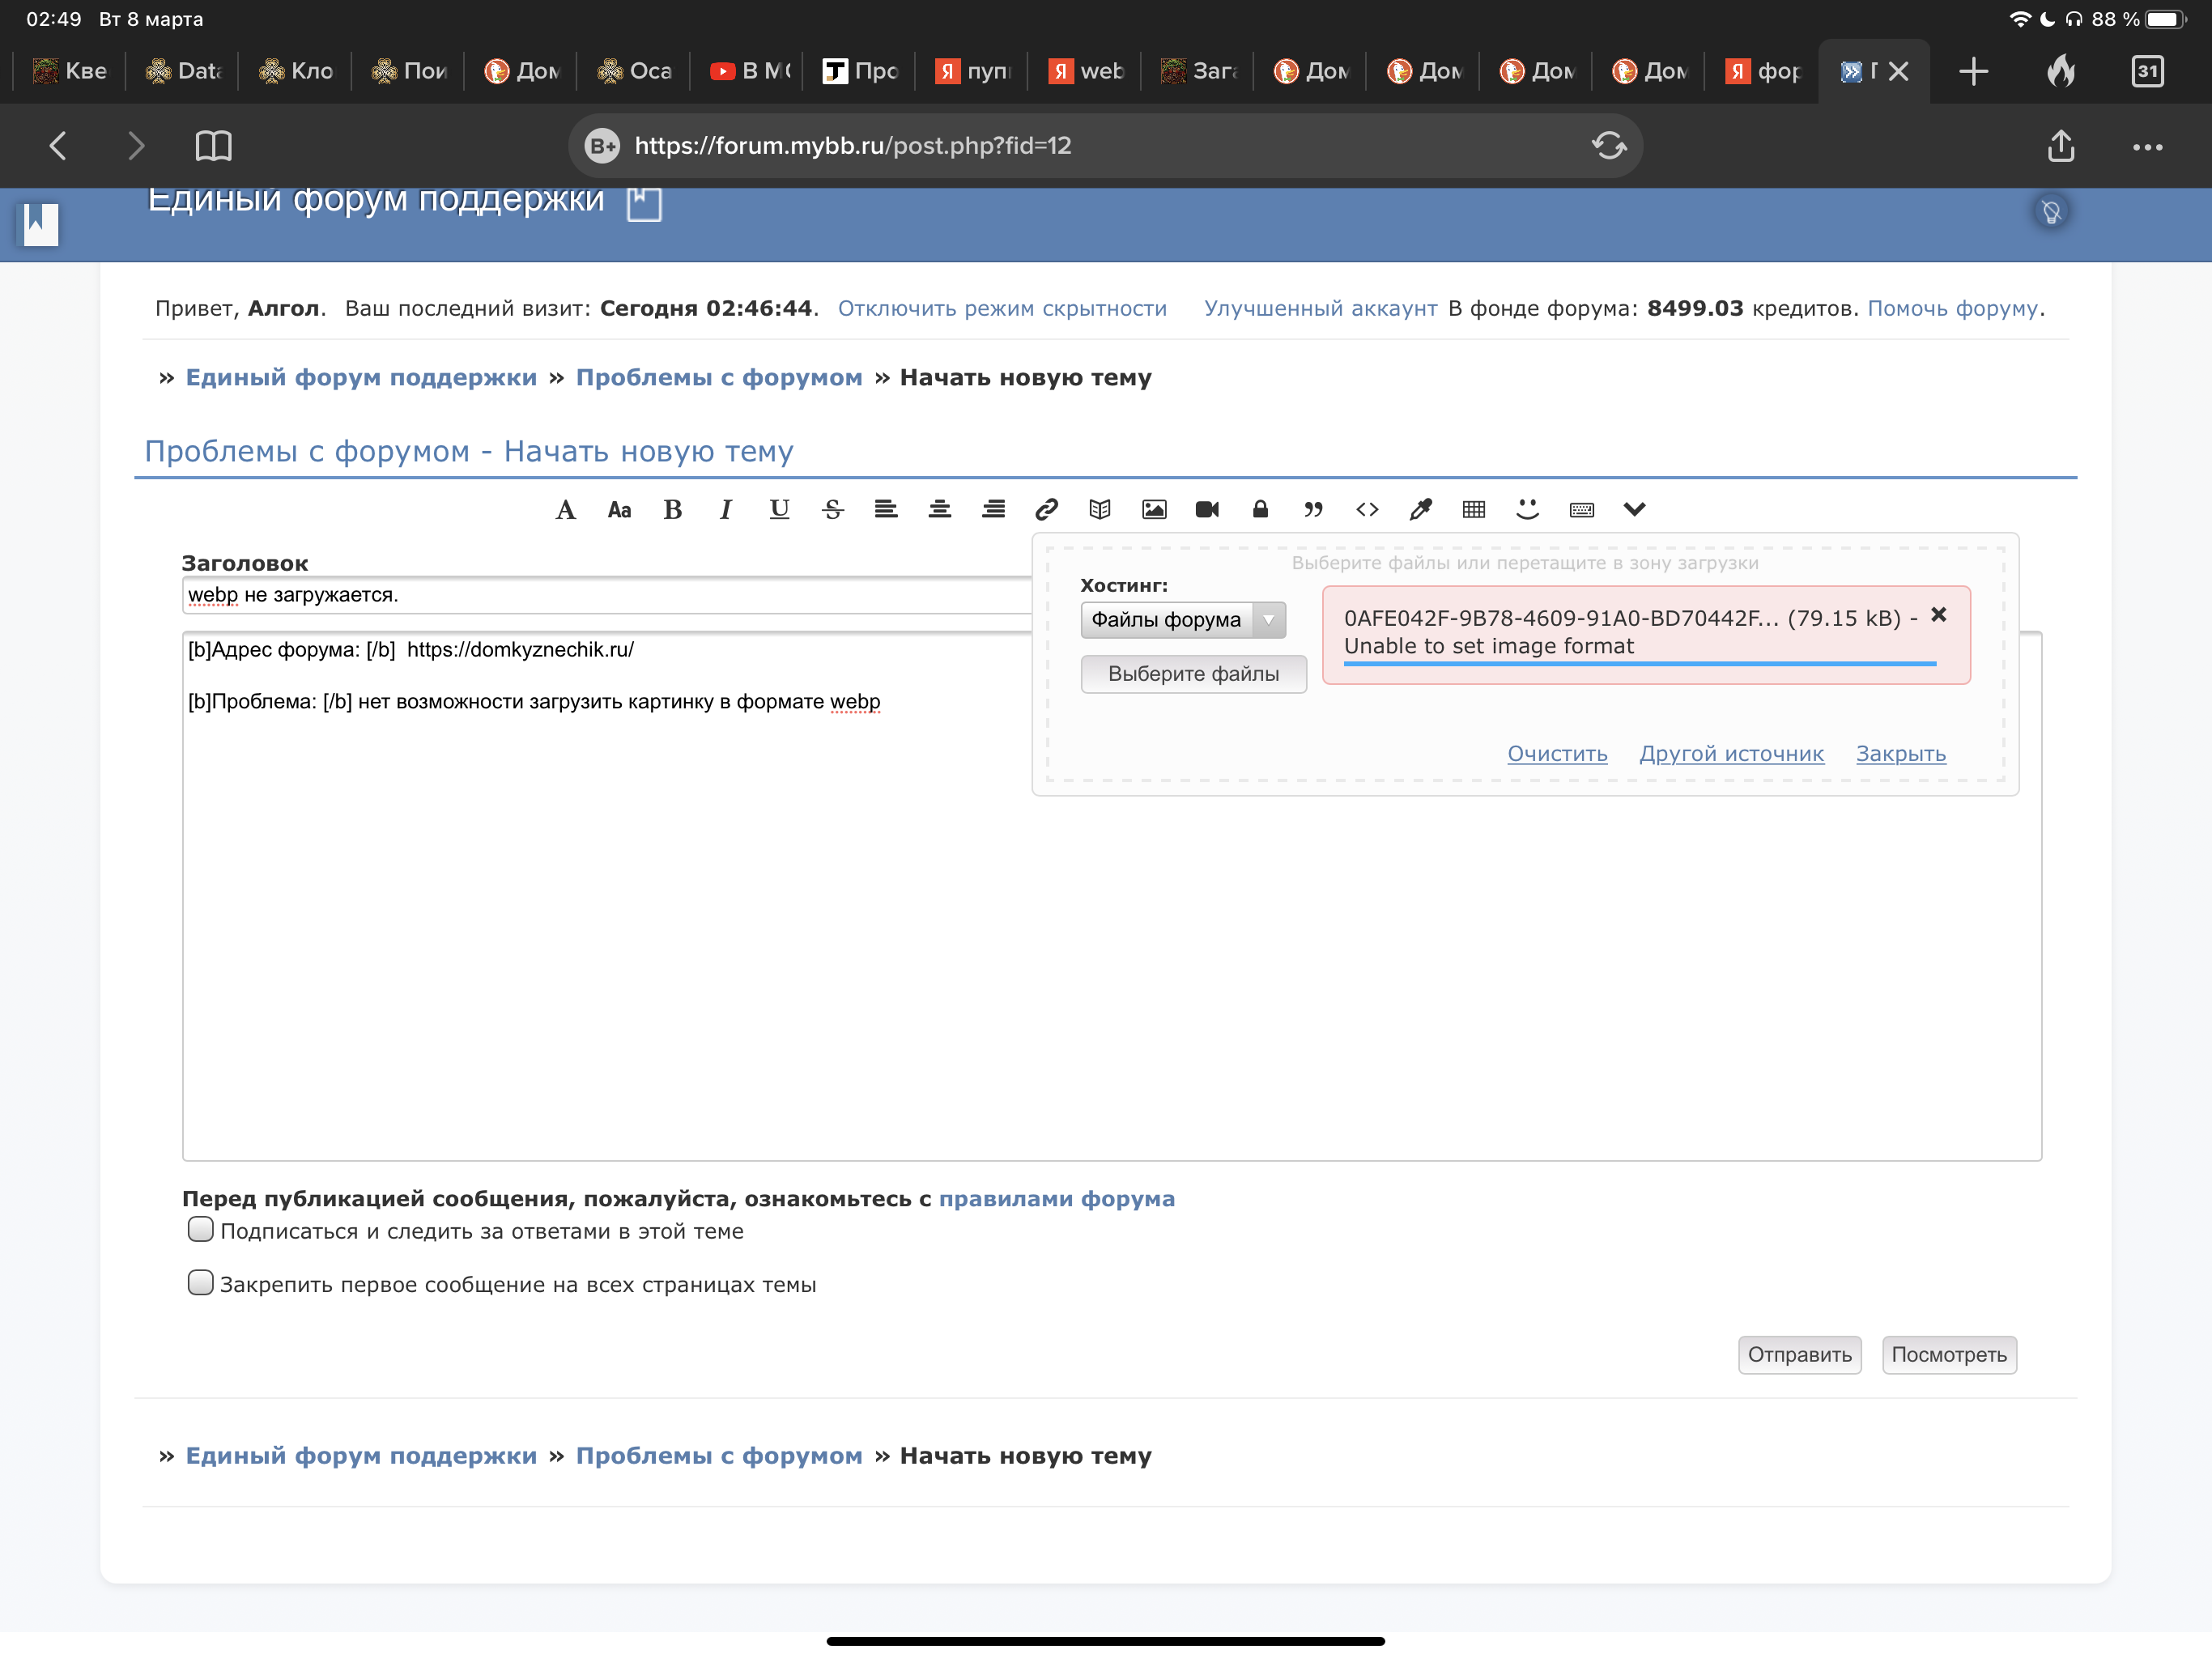Open the text color picker eyedropper
2212x1658 pixels.
coord(1420,510)
